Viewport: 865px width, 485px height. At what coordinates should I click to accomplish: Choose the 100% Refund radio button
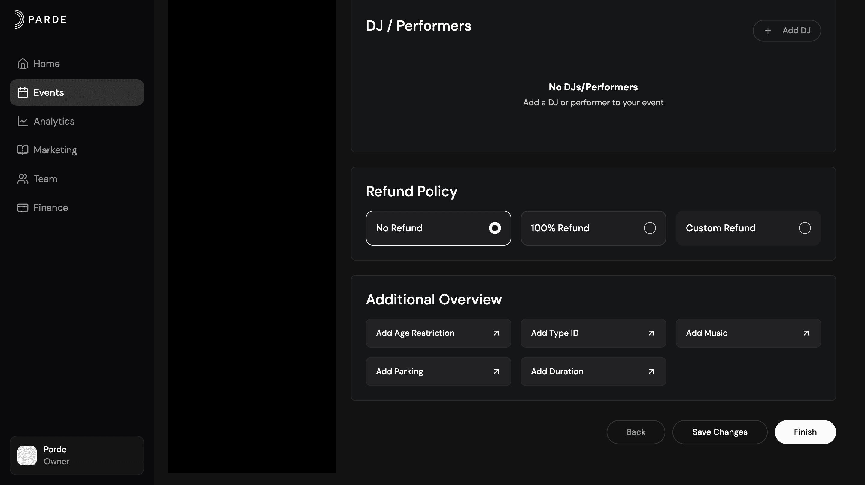pyautogui.click(x=650, y=228)
